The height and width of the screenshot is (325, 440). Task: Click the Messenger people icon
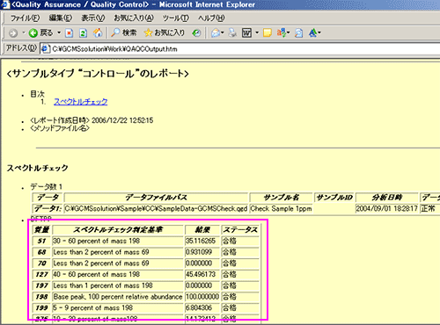click(x=312, y=32)
